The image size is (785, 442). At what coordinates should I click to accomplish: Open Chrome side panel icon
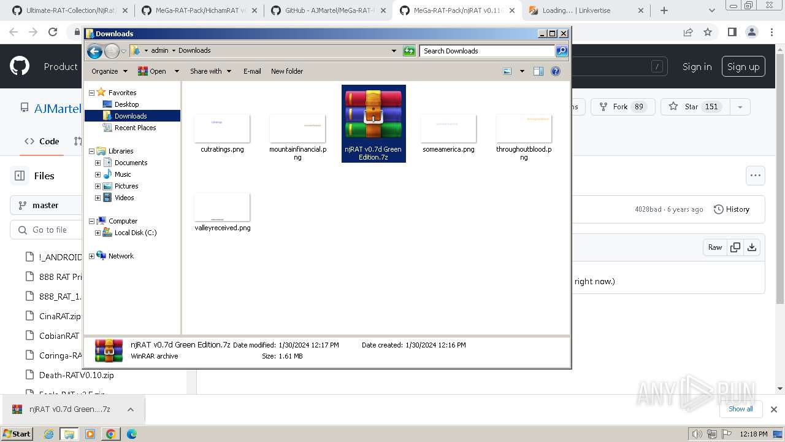tap(732, 33)
